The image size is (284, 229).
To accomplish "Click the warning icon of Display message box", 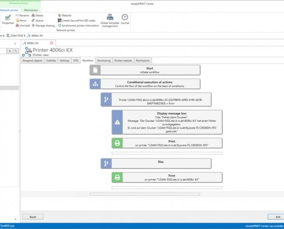I will click(x=118, y=122).
